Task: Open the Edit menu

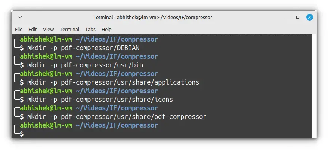Action: point(33,29)
